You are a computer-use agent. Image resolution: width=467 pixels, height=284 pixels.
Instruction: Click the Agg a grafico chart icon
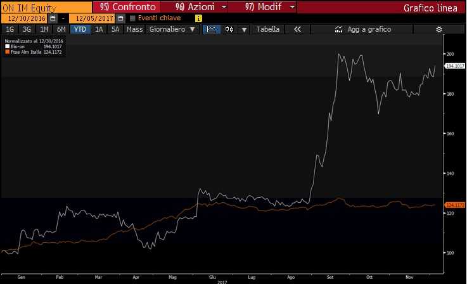pos(338,29)
